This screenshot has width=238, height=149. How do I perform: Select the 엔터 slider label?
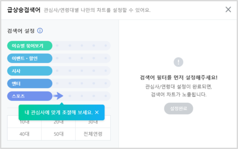click(30, 83)
